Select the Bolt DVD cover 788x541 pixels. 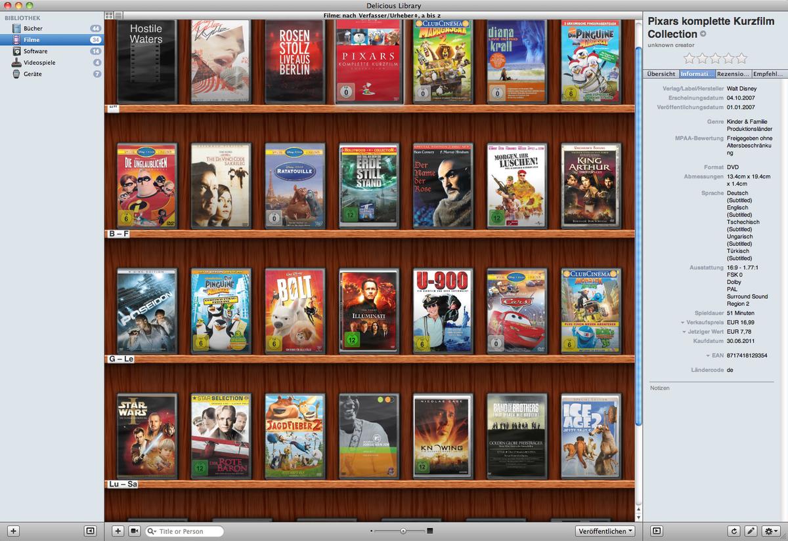point(294,311)
